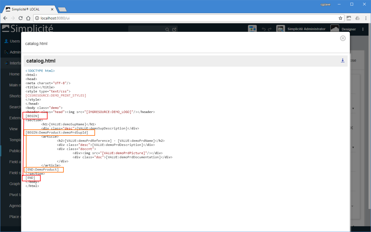The height and width of the screenshot is (232, 371).
Task: Click the administrator avatar icon
Action: (x=280, y=29)
